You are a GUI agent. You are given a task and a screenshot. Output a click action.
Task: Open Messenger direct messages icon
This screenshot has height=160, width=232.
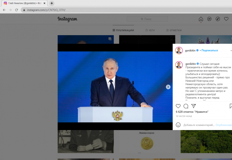209,19
